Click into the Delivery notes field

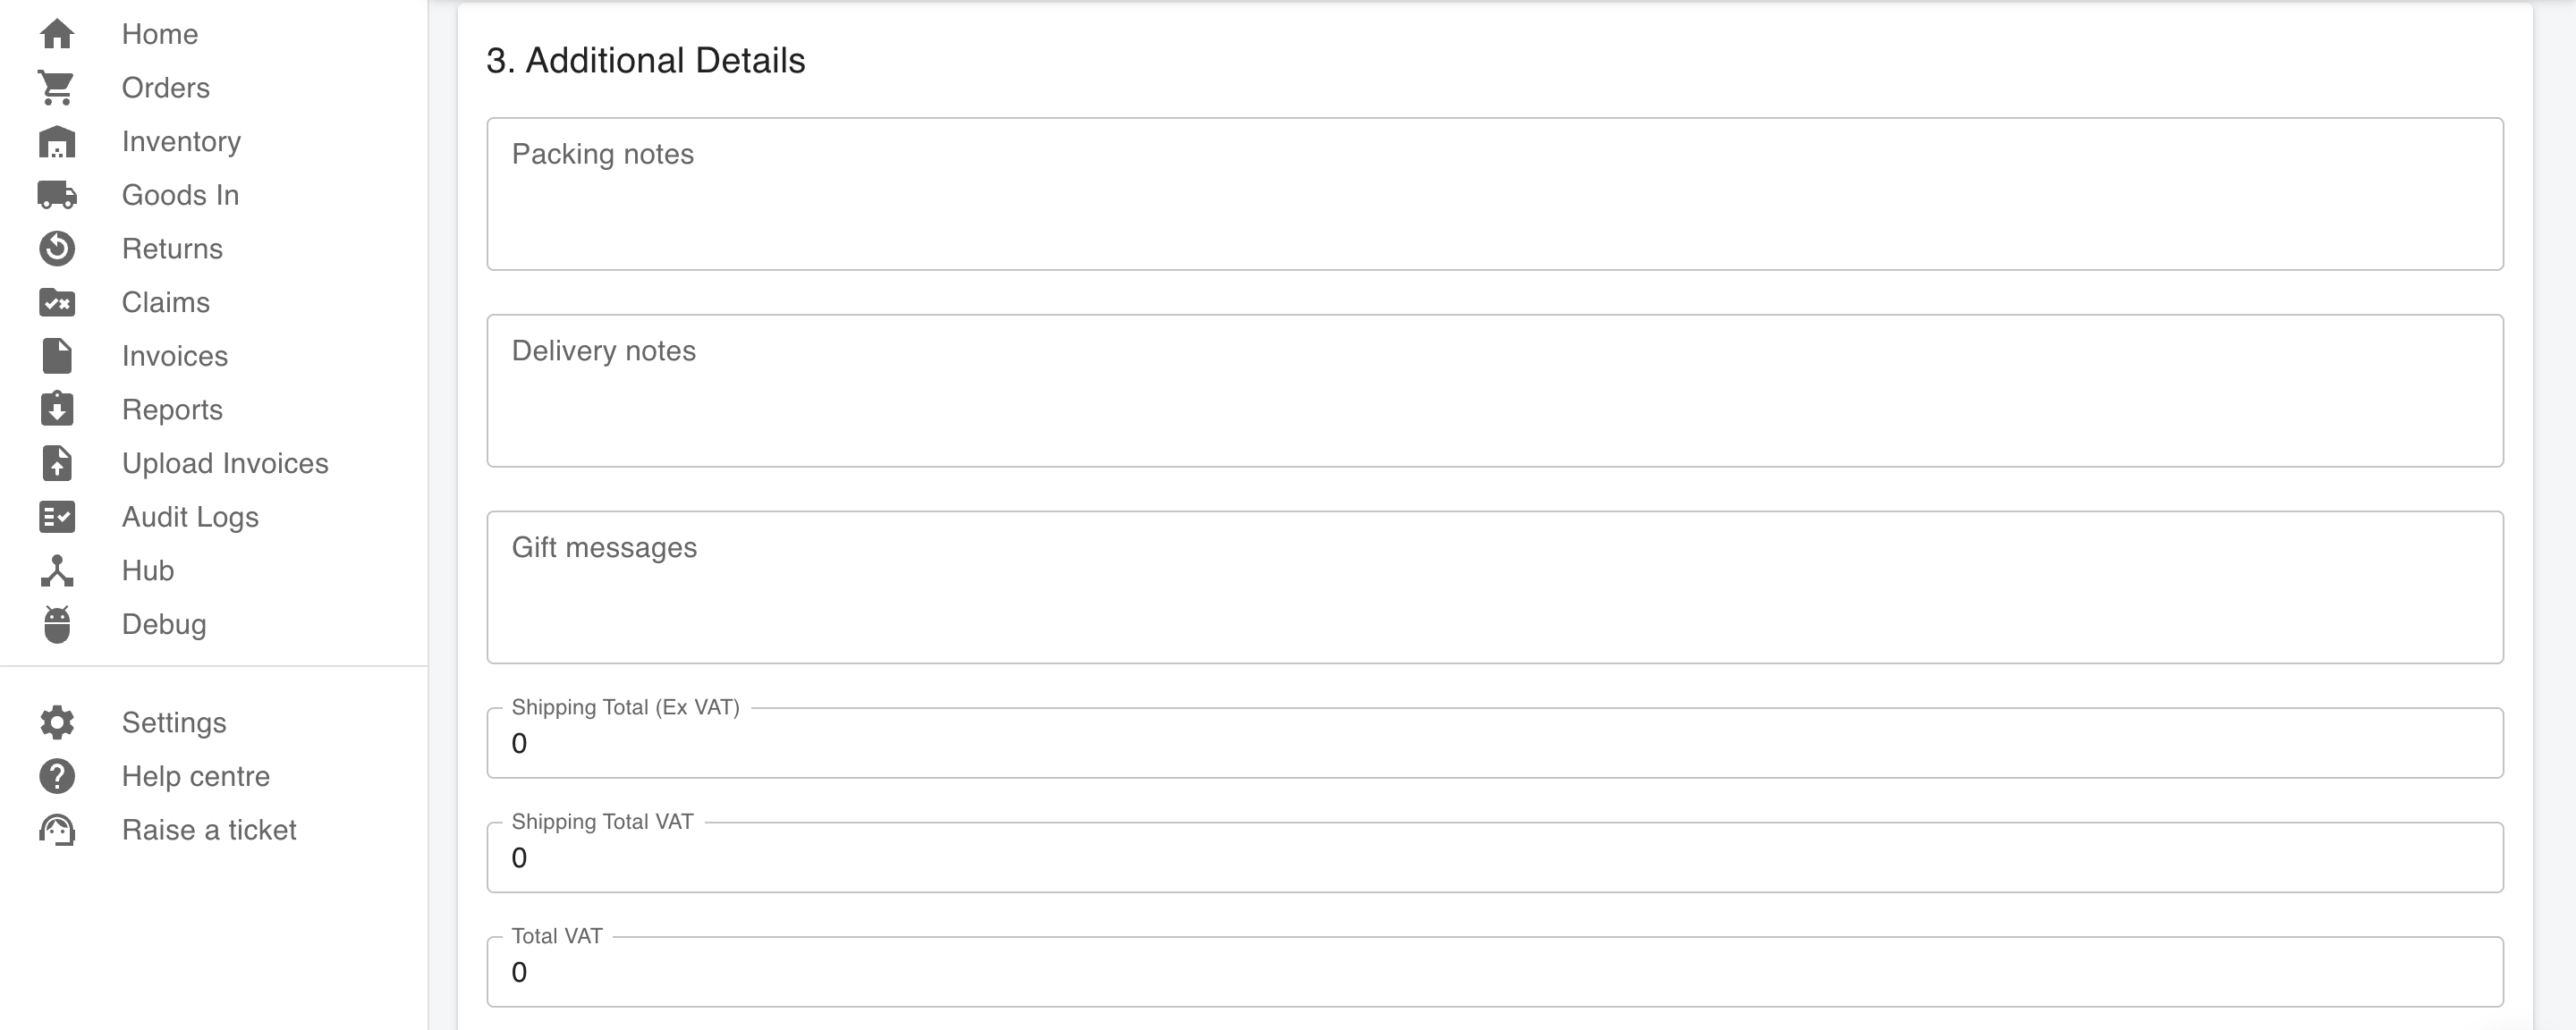[1495, 391]
